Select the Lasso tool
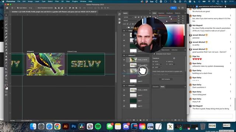The image size is (236, 132). [6, 21]
